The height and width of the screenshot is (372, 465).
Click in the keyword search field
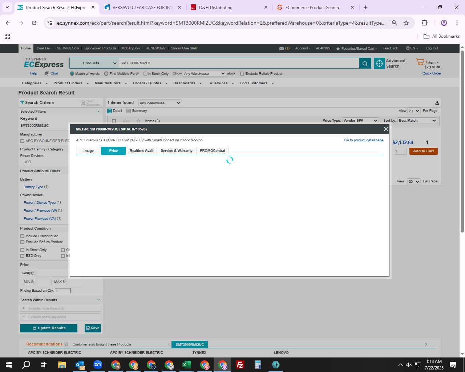(x=239, y=63)
